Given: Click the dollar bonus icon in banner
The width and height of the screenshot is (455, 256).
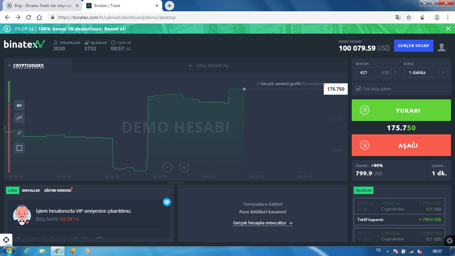Looking at the screenshot, I should [x=7, y=29].
